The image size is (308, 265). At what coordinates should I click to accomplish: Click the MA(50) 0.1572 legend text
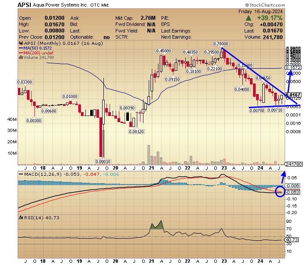point(37,48)
